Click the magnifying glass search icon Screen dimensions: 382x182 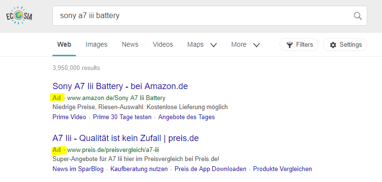[357, 16]
